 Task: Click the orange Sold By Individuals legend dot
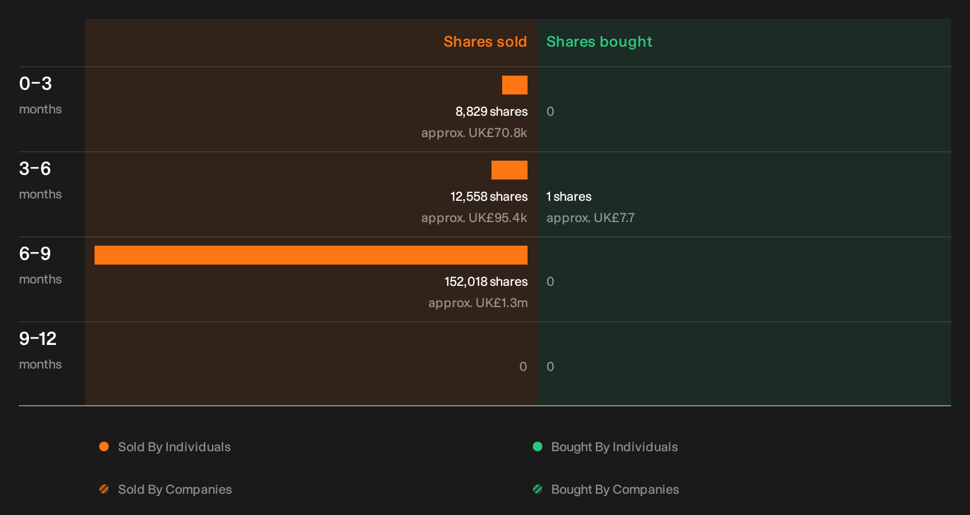pos(104,446)
